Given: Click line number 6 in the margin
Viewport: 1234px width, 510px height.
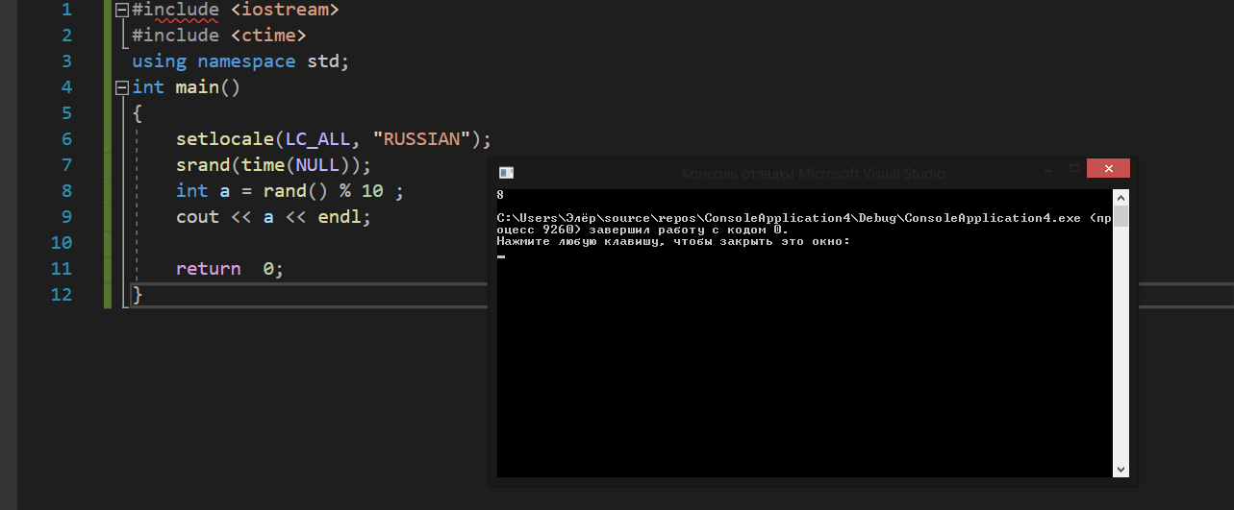Looking at the screenshot, I should [65, 139].
